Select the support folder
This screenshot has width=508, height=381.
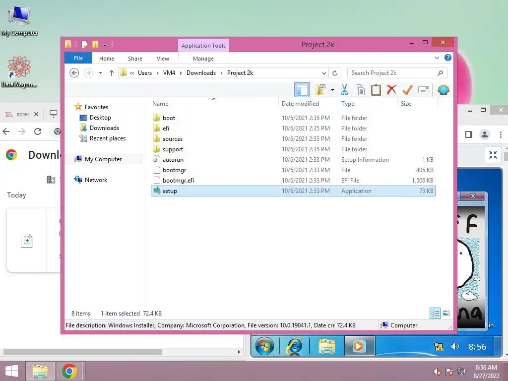293,149
